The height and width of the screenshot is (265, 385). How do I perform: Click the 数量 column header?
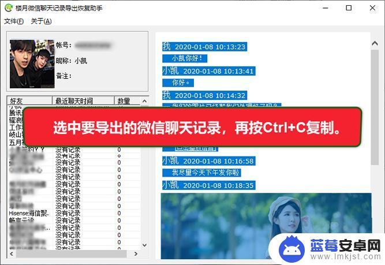(x=127, y=100)
